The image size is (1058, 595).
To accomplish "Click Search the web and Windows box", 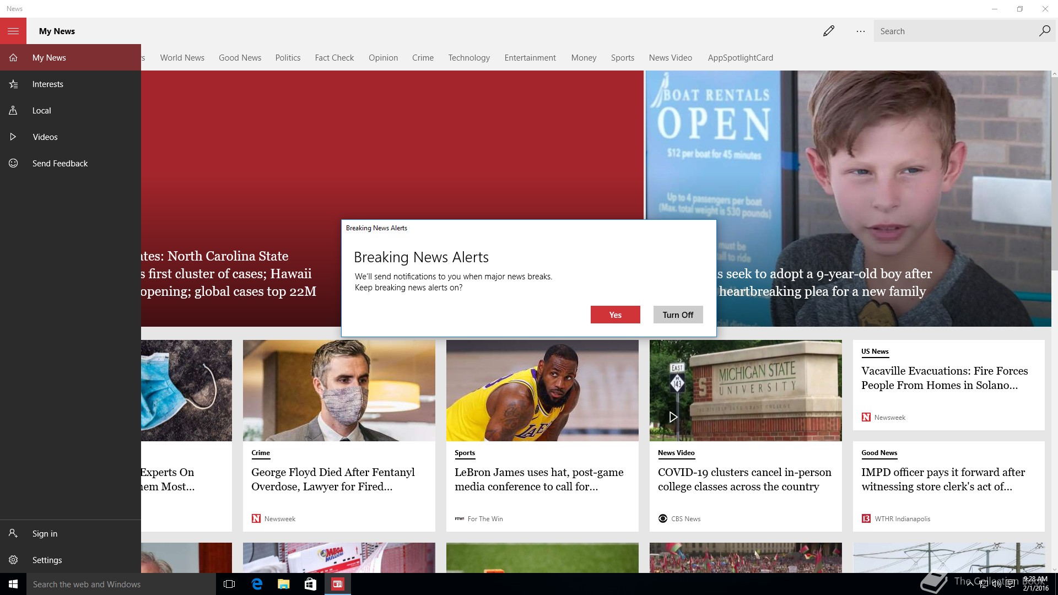I will pyautogui.click(x=121, y=584).
